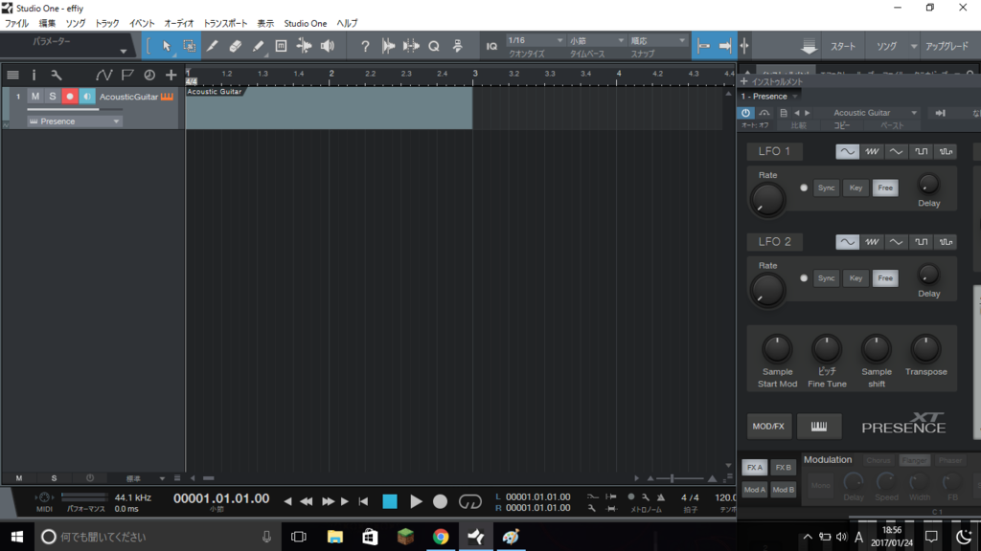981x551 pixels.
Task: Enable Sync mode for LFO 2
Action: pos(826,278)
